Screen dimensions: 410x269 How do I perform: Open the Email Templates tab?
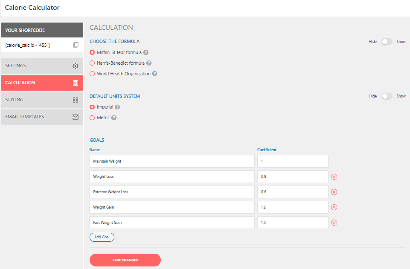[42, 117]
